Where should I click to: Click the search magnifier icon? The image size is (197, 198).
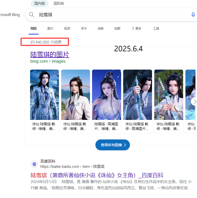pyautogui.click(x=31, y=15)
